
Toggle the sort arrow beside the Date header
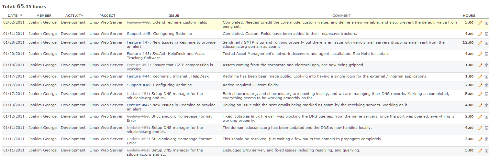tap(21, 16)
